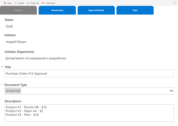Click the Description text area
Image resolution: width=178 pixels, height=126 pixels.
(89, 113)
